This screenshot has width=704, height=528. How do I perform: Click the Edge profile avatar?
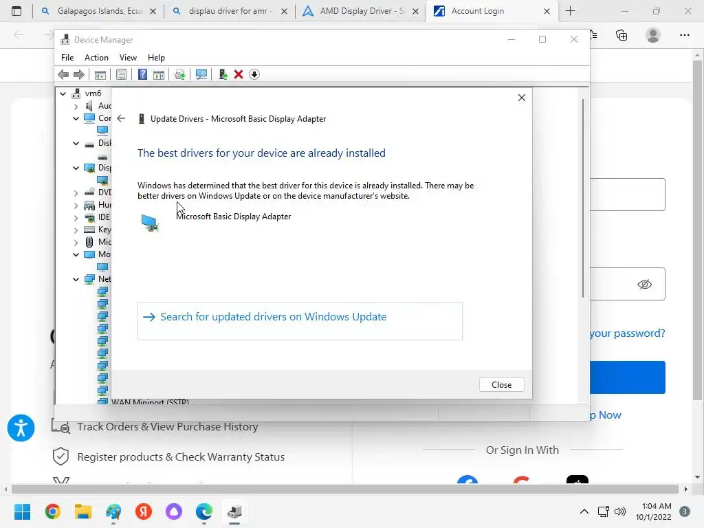(653, 35)
